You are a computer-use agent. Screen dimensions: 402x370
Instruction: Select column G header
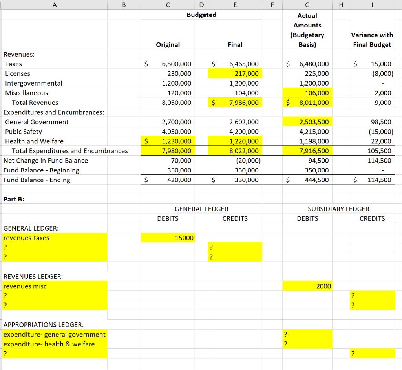click(x=307, y=5)
